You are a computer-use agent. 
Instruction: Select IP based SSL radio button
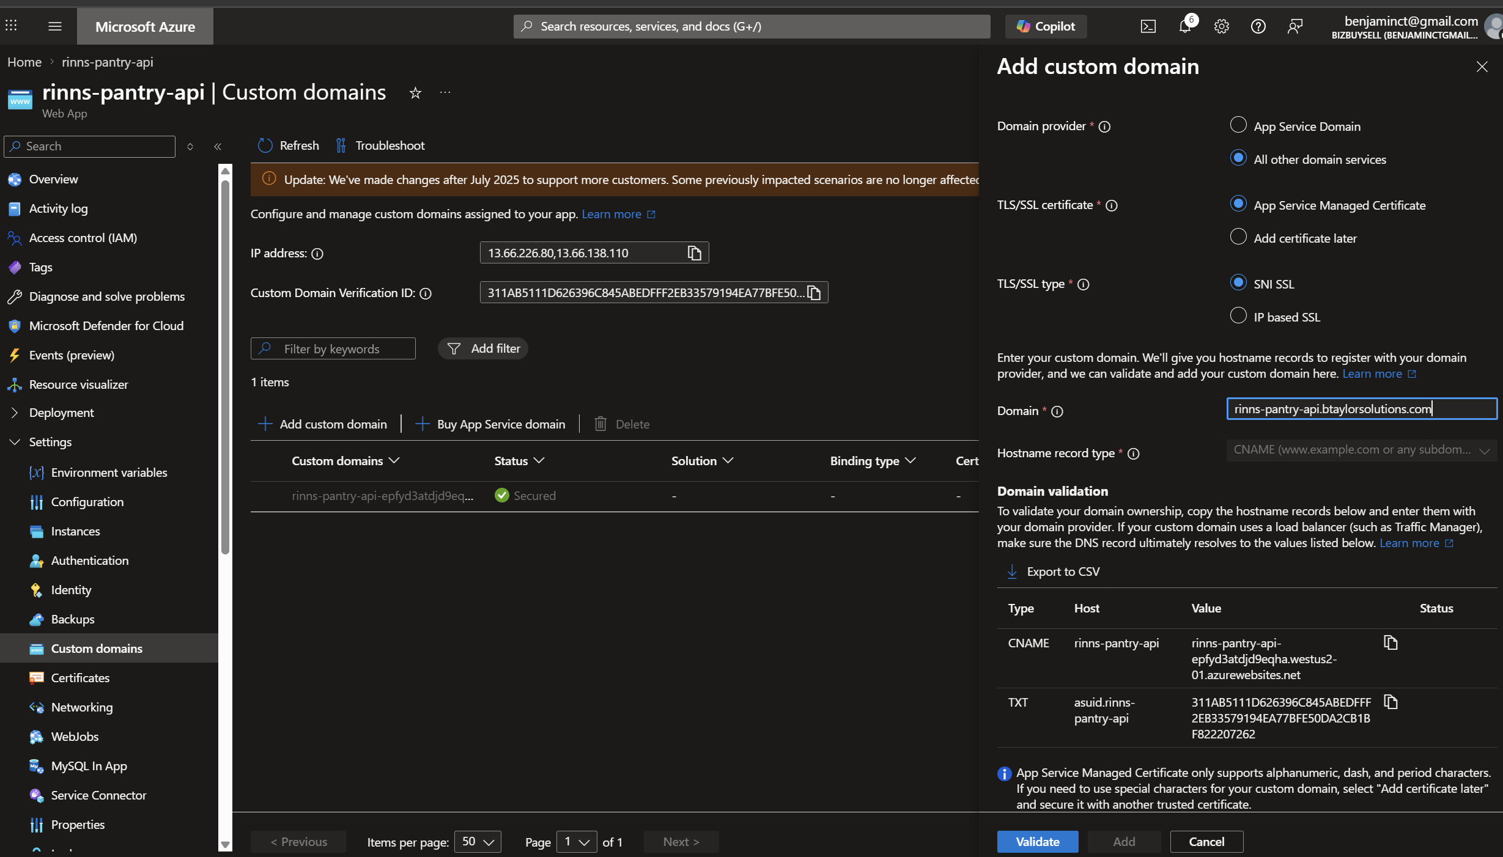coord(1238,316)
